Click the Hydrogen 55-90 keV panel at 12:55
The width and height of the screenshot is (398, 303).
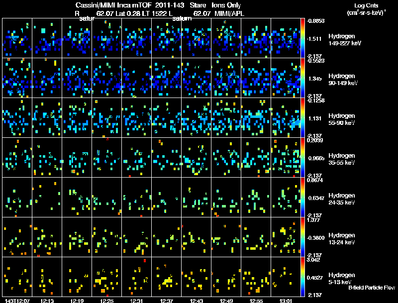(x=256, y=118)
